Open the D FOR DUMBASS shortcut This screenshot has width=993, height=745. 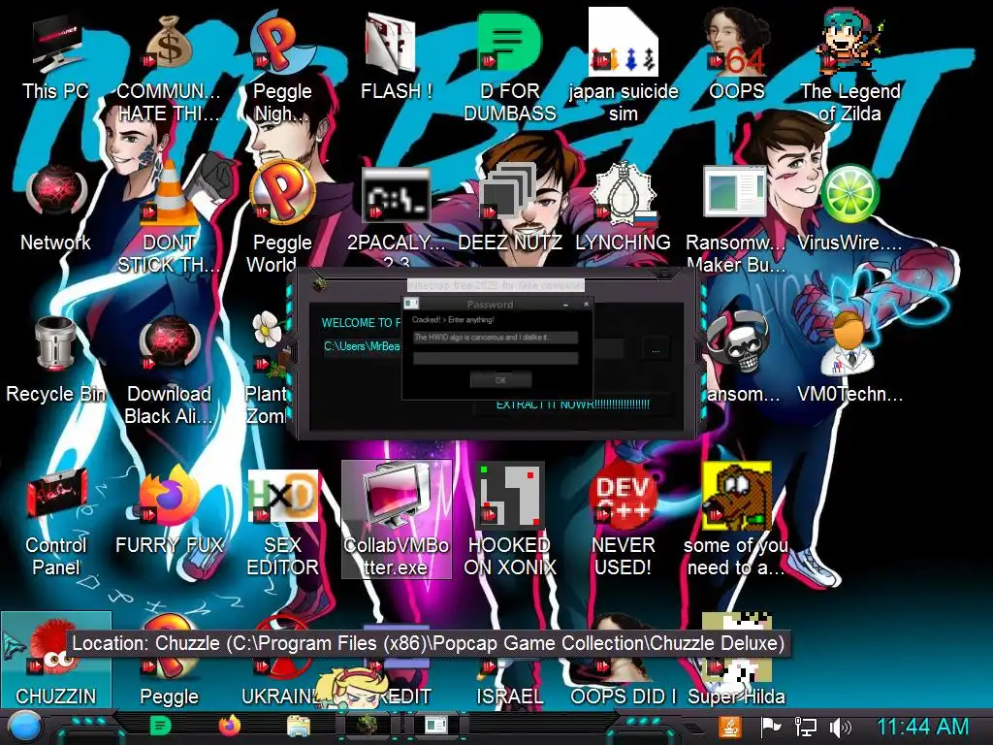pos(510,67)
